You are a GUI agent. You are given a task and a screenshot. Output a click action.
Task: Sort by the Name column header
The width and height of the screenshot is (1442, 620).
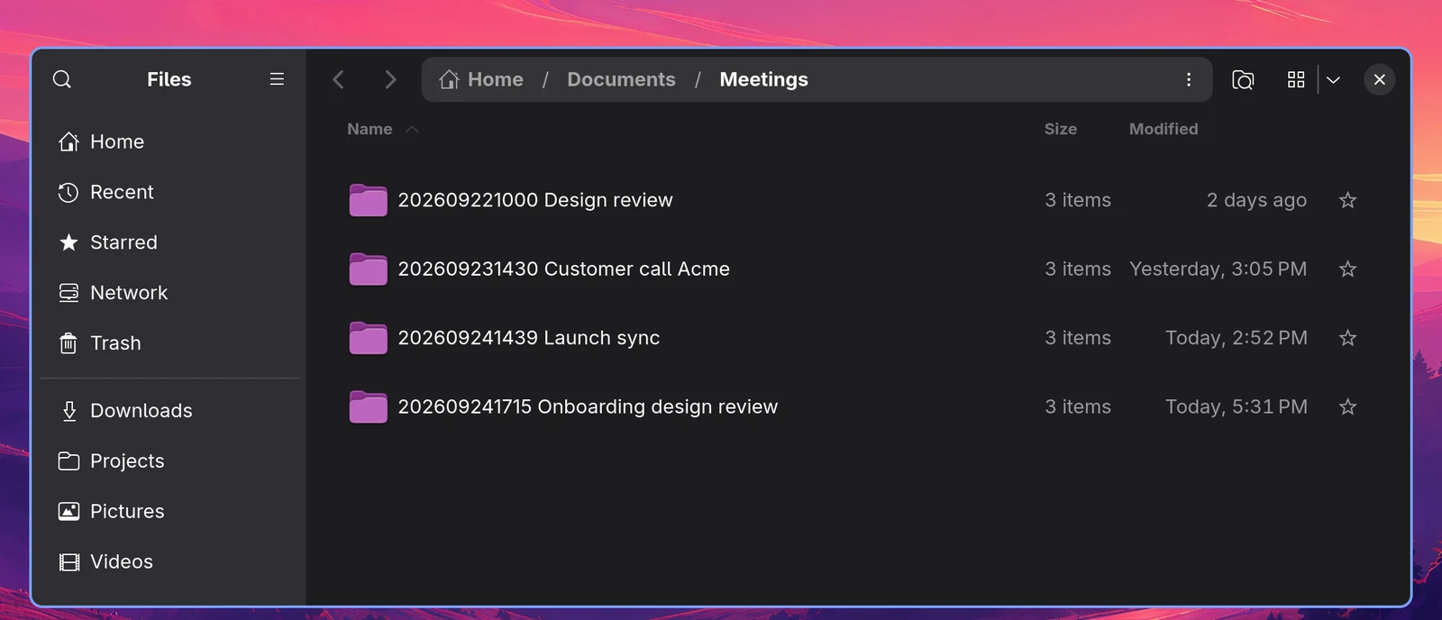point(370,129)
